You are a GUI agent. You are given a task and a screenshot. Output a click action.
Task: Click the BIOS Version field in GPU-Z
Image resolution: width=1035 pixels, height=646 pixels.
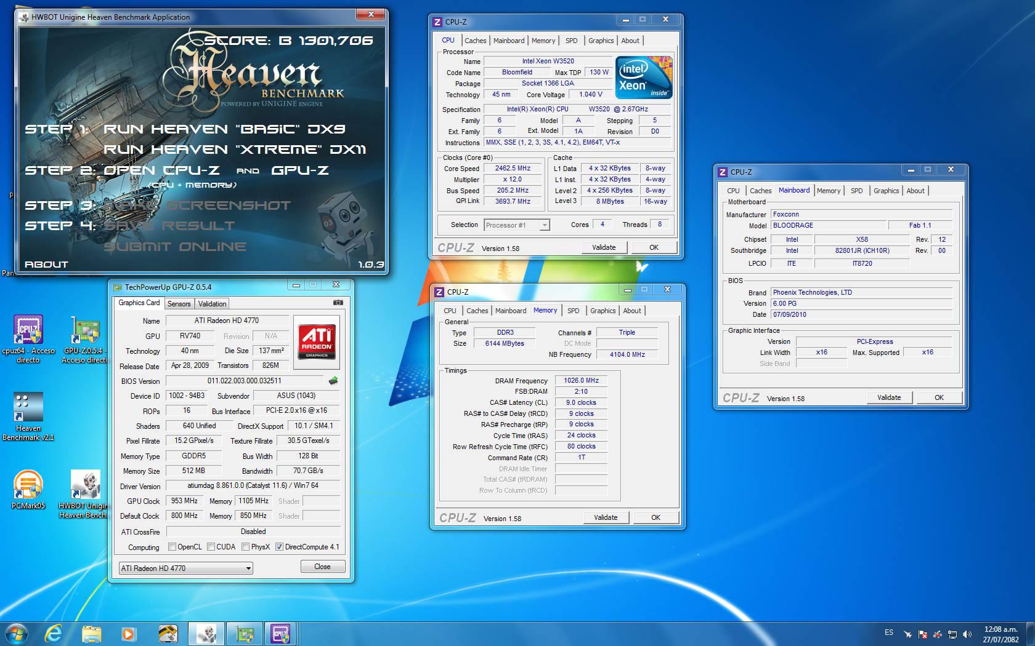[x=245, y=381]
